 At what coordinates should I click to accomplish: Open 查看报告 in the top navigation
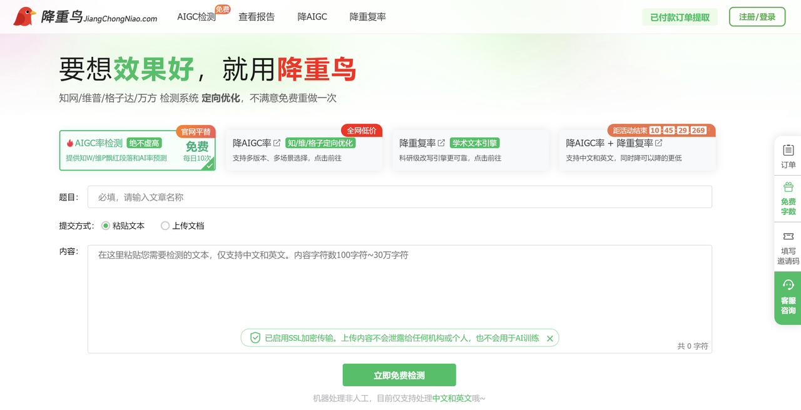[x=257, y=17]
